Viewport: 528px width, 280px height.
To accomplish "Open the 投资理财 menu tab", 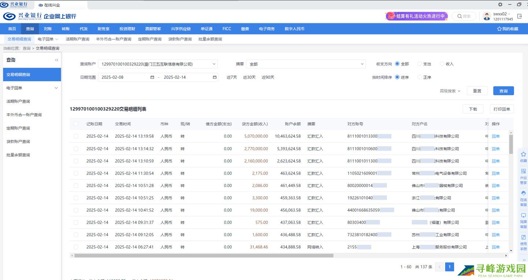I will click(x=127, y=29).
